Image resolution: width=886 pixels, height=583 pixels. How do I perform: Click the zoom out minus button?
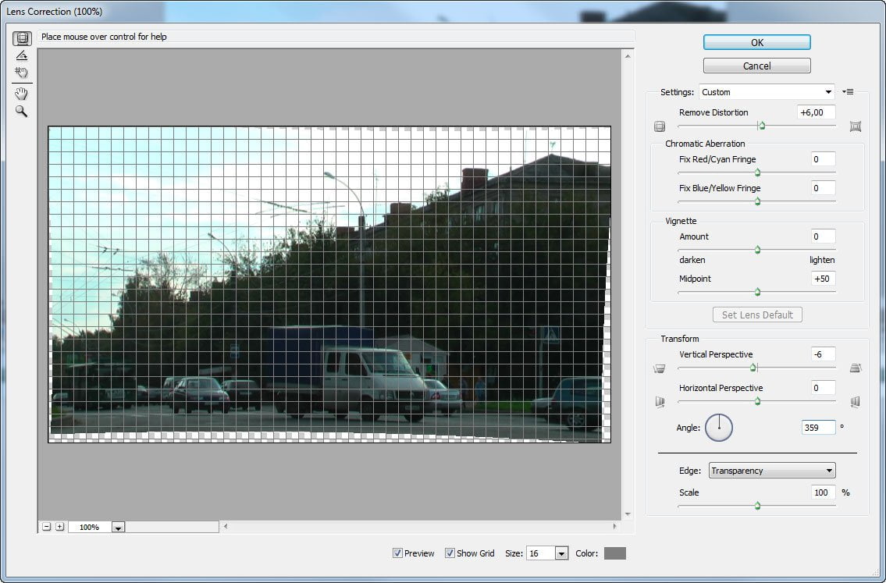pyautogui.click(x=47, y=527)
